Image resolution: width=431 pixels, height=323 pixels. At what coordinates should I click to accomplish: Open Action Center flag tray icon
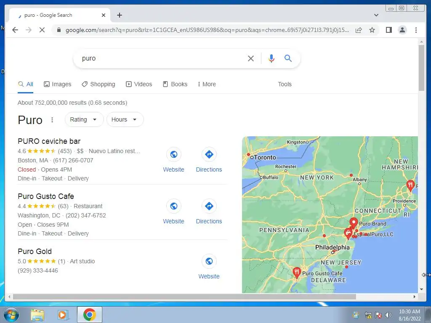378,315
